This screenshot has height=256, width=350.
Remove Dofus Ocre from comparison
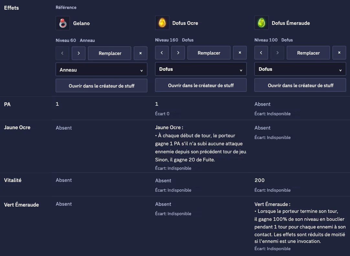(240, 53)
